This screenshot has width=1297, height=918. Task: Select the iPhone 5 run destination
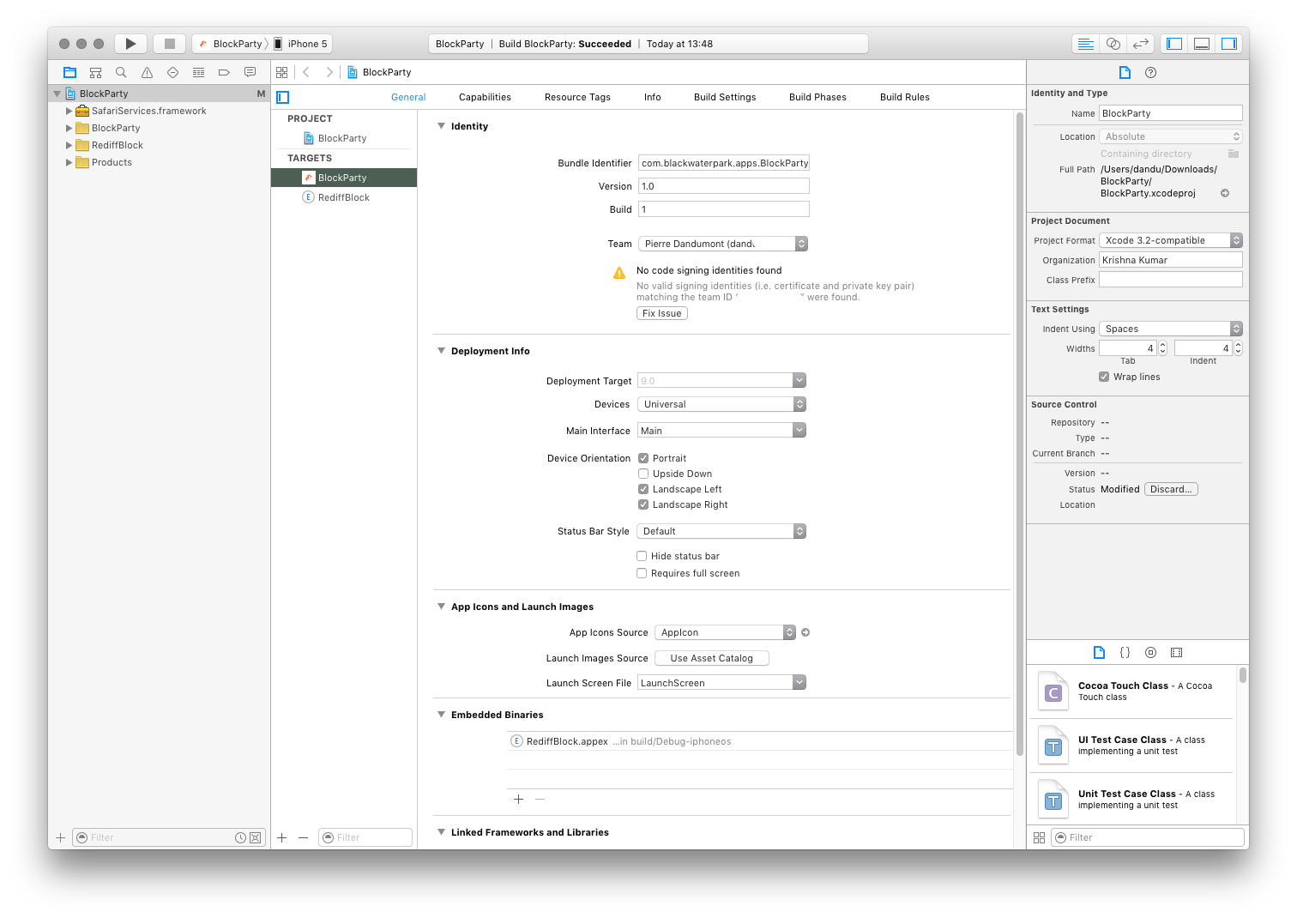pyautogui.click(x=301, y=44)
